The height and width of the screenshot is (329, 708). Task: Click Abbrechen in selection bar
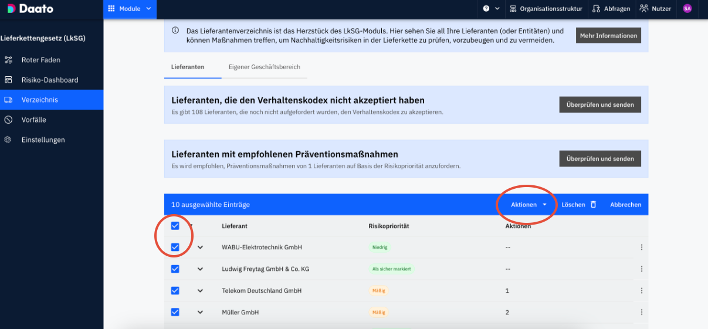pos(625,205)
